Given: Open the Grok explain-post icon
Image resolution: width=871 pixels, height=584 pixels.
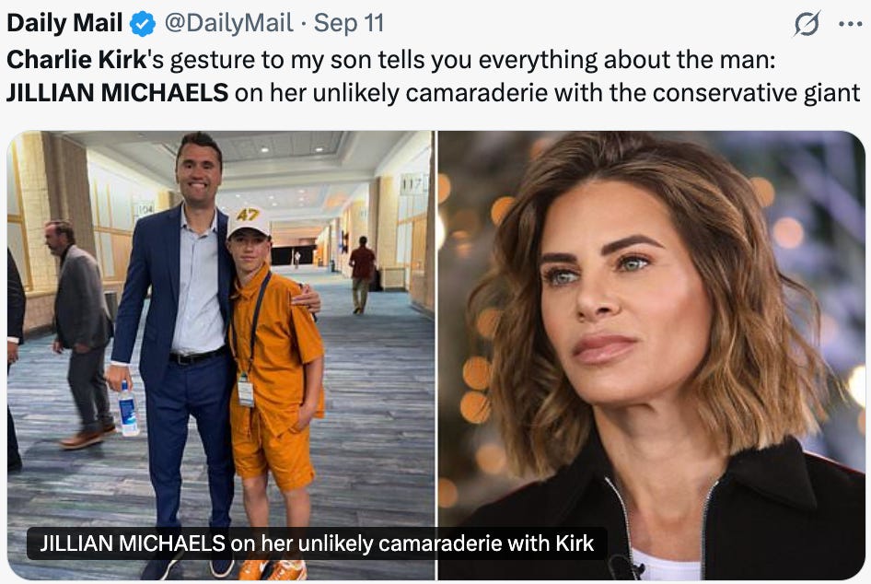Looking at the screenshot, I should point(807,24).
